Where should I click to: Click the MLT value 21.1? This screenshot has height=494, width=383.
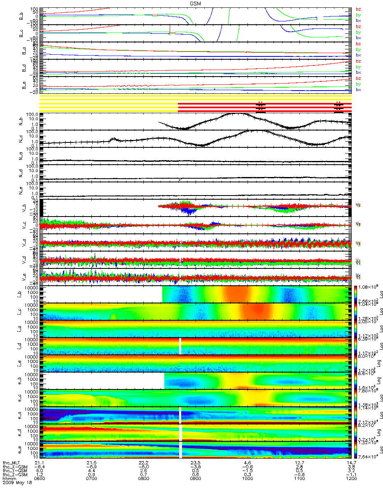[39, 463]
